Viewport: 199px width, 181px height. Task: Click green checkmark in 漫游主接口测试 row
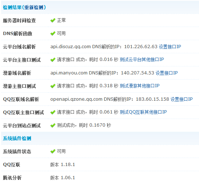coord(53,86)
